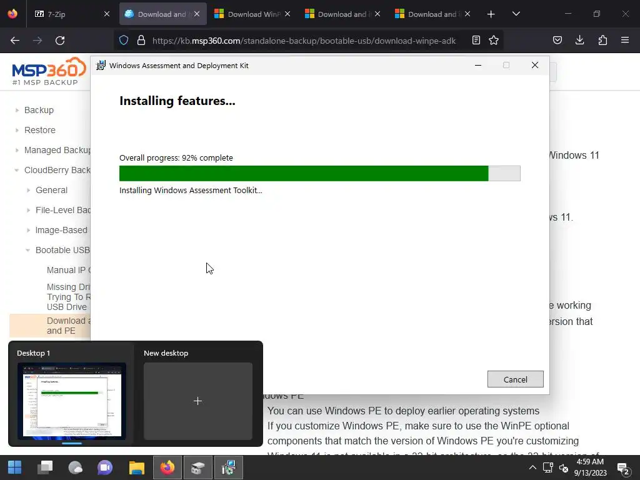
Task: Select the Desktop 1 thumbnail
Action: point(72,401)
